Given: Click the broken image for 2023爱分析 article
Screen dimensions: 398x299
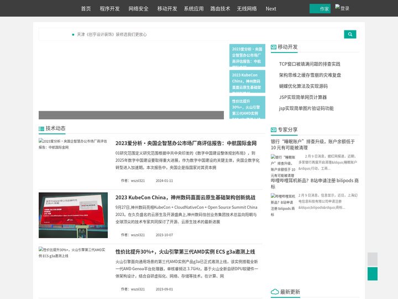Looking at the screenshot, I should pyautogui.click(x=73, y=144).
